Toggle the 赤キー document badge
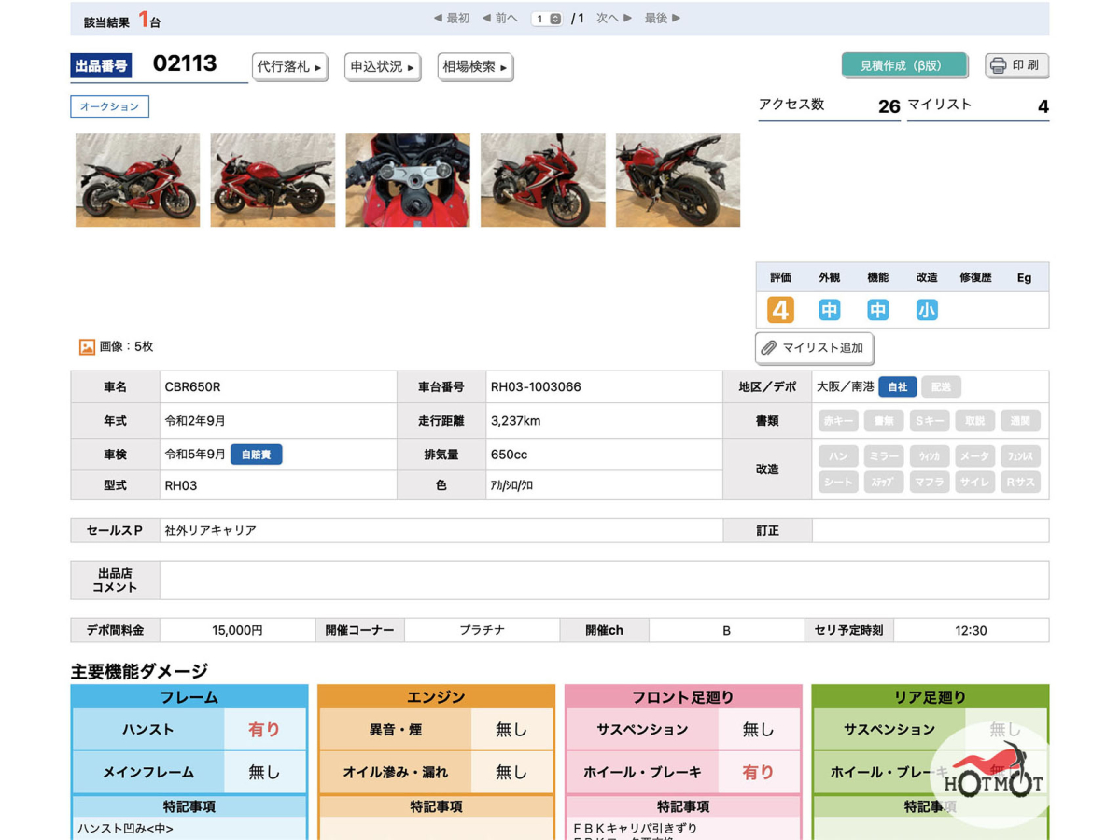The image size is (1120, 840). 838,421
